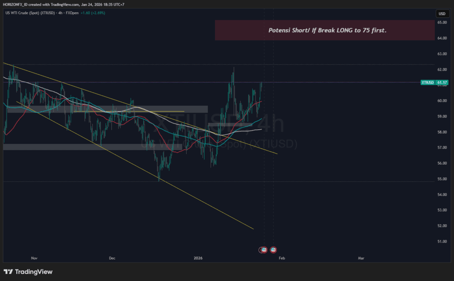Click the Mar label on the time axis

coord(361,257)
